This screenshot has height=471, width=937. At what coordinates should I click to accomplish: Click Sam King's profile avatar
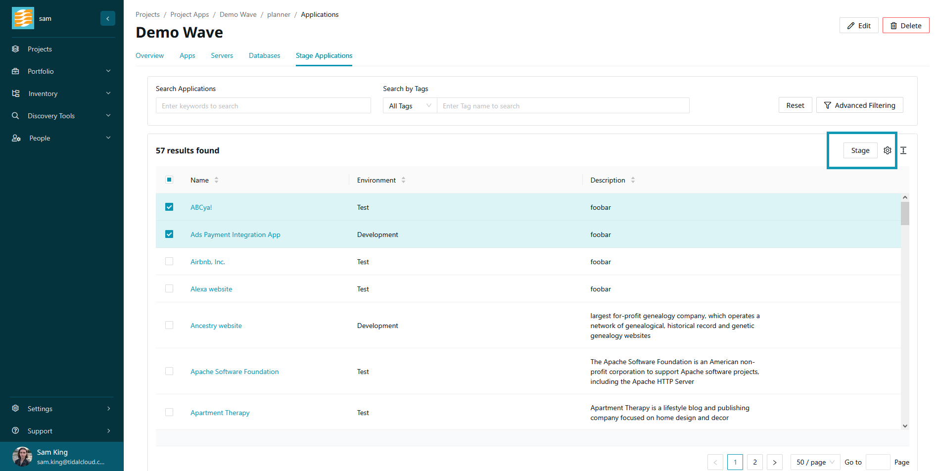coord(22,456)
